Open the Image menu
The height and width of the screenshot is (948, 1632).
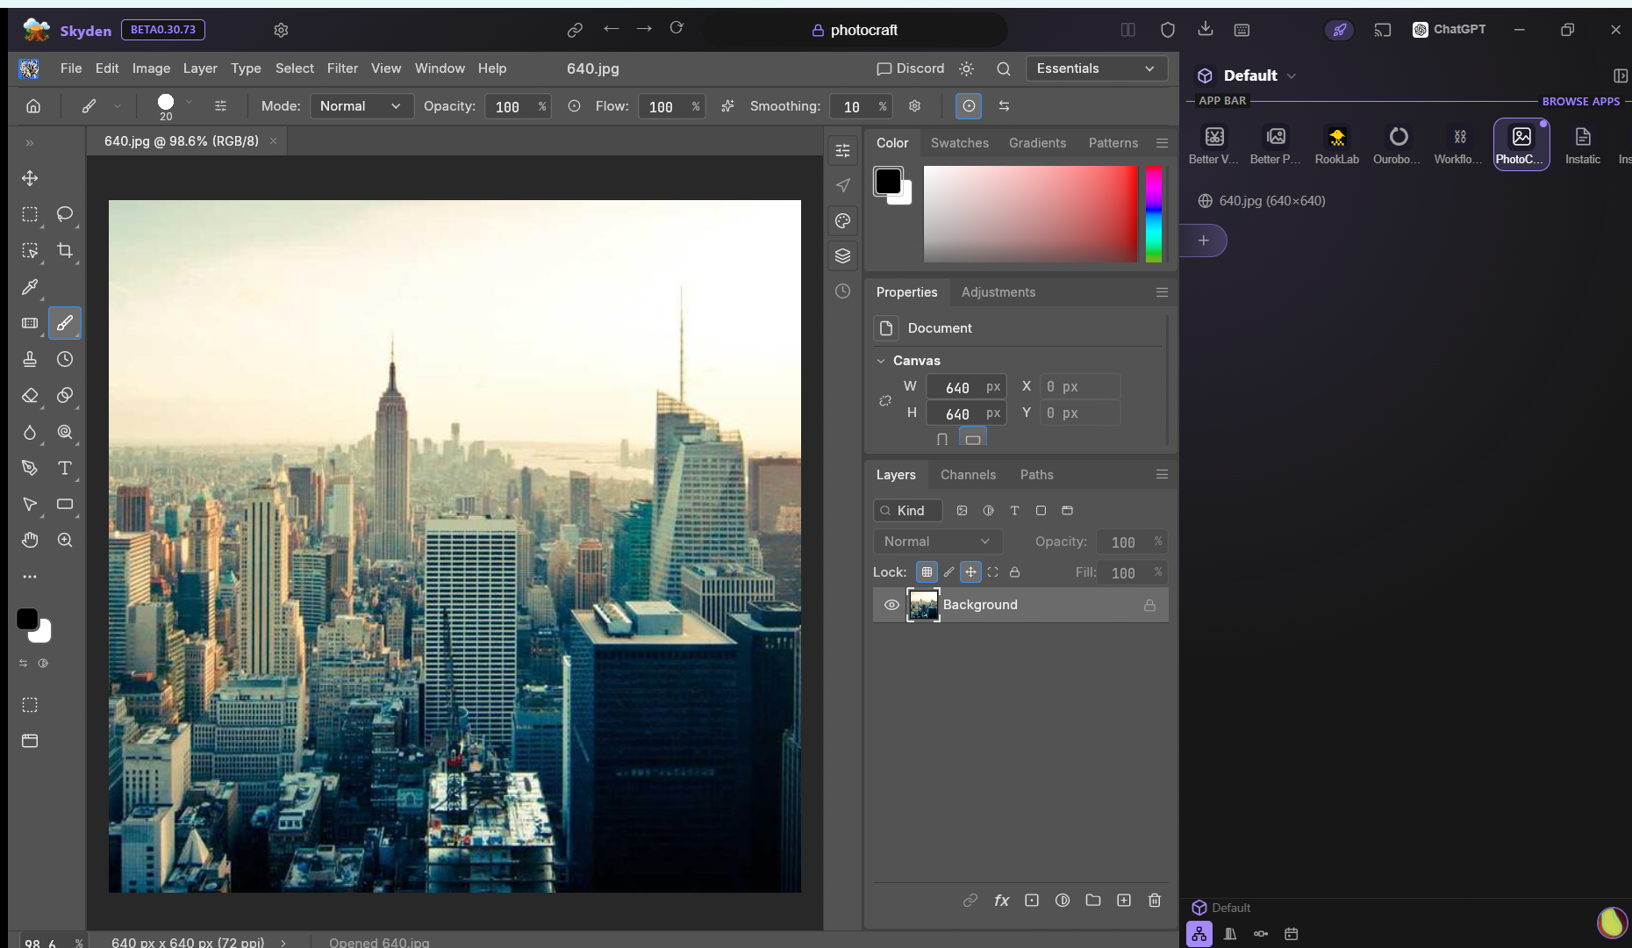pyautogui.click(x=151, y=68)
